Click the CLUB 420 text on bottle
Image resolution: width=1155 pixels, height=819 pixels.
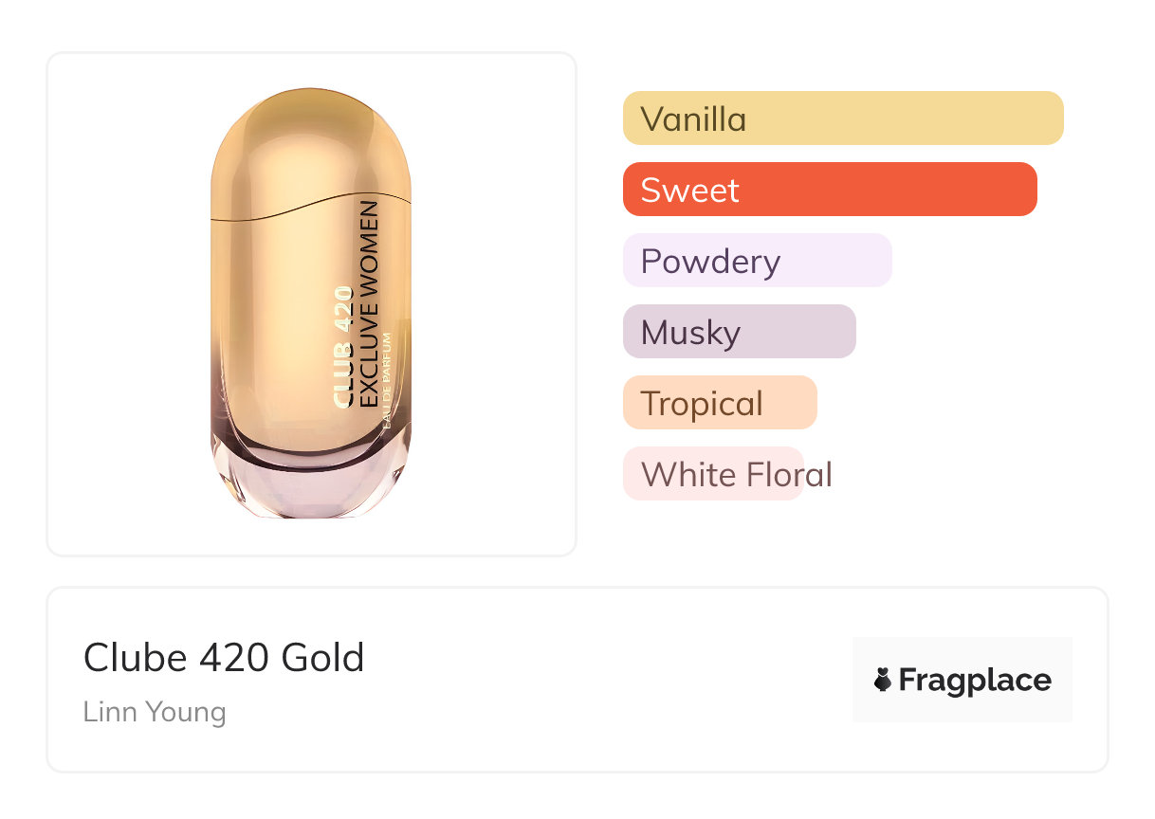[x=344, y=347]
